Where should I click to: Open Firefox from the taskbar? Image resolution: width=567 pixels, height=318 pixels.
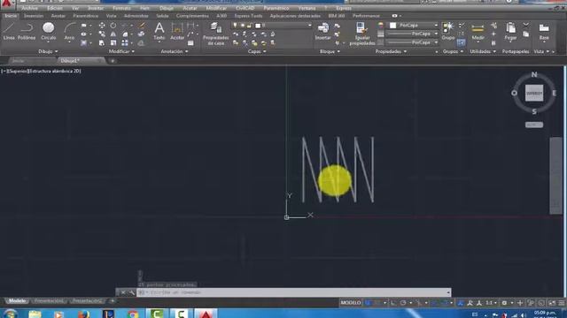point(83,314)
